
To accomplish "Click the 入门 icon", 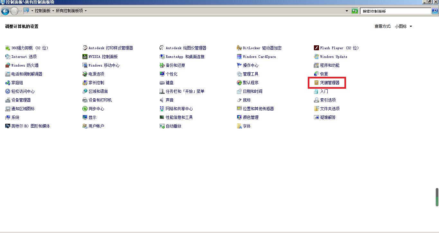I will point(316,91).
